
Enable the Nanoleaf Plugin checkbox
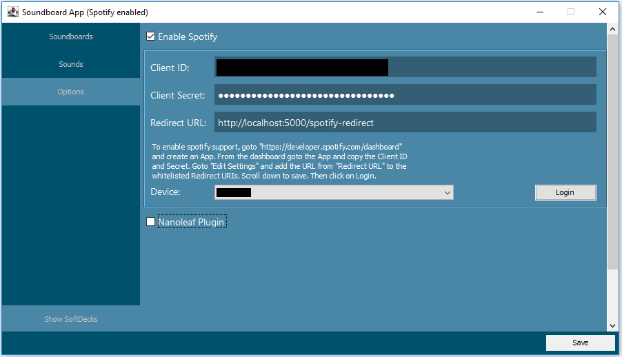pyautogui.click(x=151, y=222)
